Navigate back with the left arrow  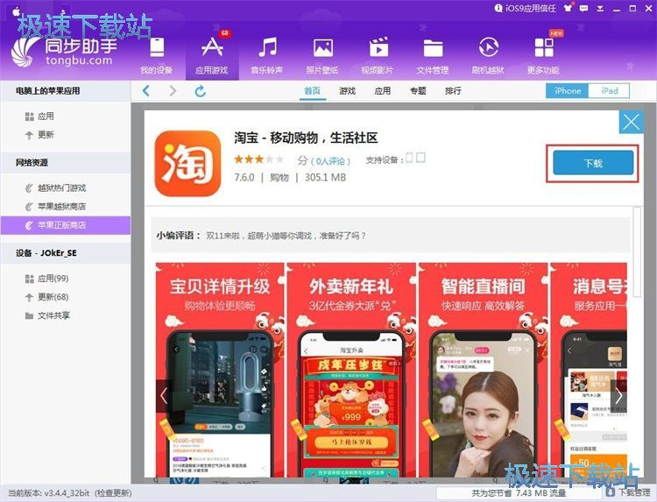point(146,91)
